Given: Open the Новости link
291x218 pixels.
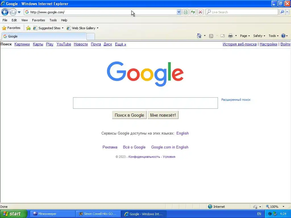Looking at the screenshot, I should click(x=81, y=44).
